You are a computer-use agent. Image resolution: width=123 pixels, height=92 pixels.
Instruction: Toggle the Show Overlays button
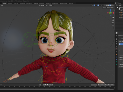point(98,5)
